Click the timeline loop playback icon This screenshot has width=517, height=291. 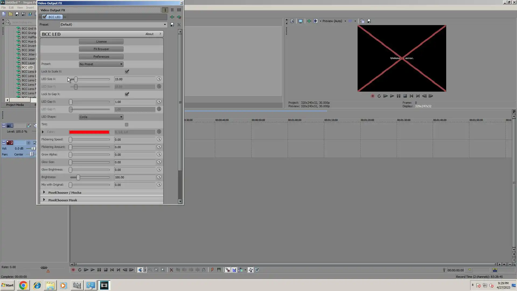80,270
